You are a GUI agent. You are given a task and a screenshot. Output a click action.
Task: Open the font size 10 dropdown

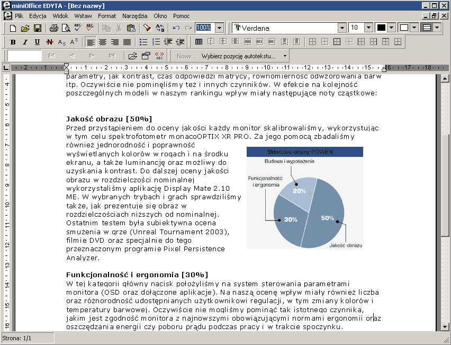tap(369, 28)
